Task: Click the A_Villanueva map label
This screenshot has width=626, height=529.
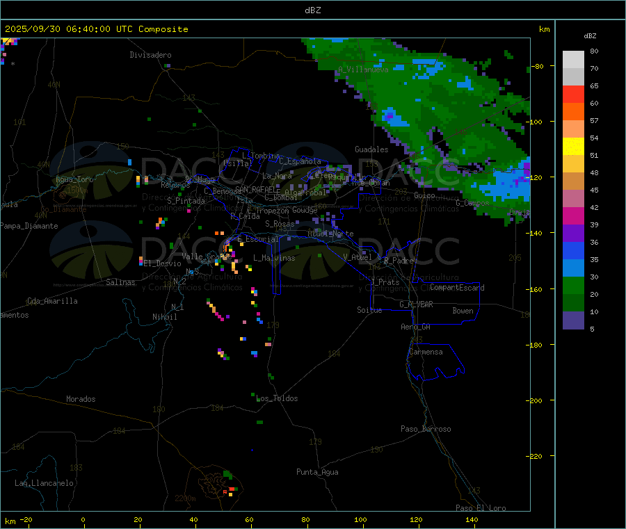Action: [x=363, y=70]
